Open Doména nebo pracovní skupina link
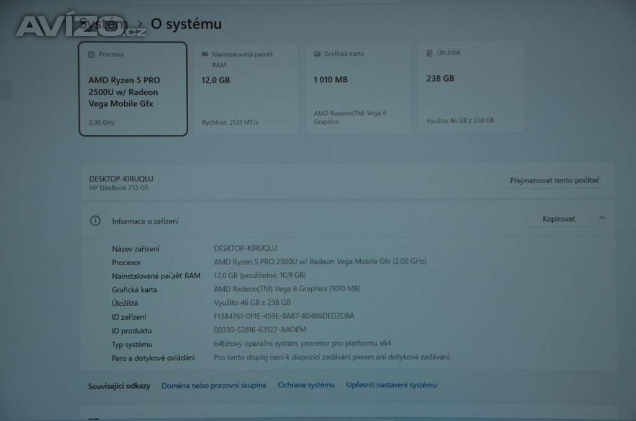 point(214,386)
